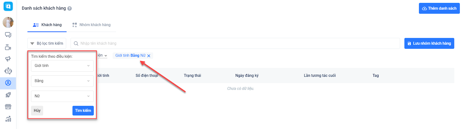Open the "Nữ" value dropdown
Screen dimensions: 463x129
point(62,96)
